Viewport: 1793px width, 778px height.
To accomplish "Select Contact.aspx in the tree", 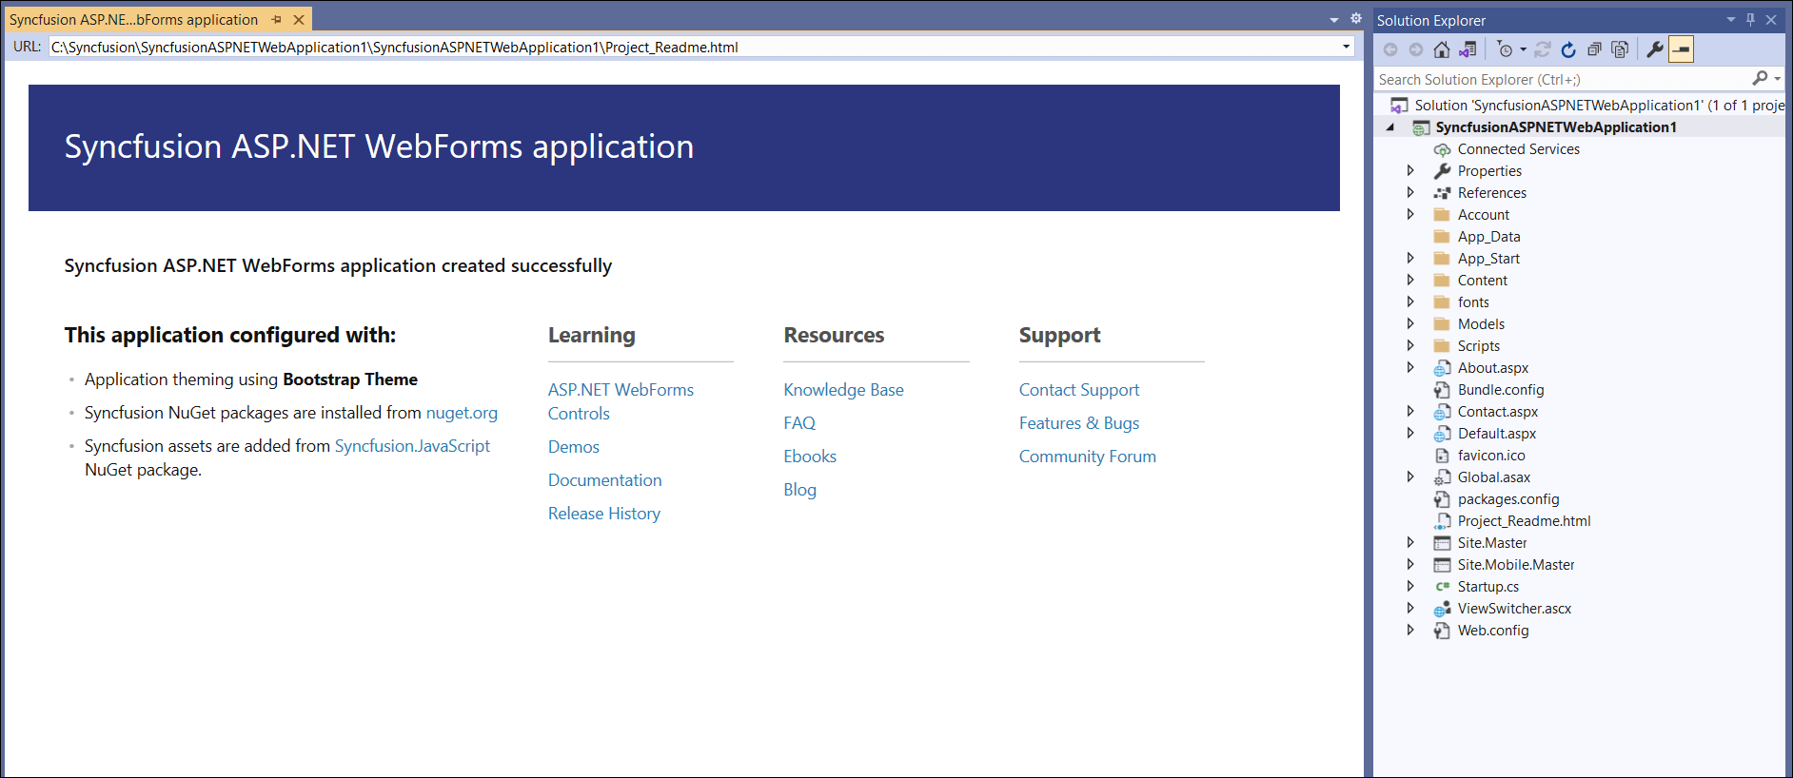I will [x=1497, y=412].
